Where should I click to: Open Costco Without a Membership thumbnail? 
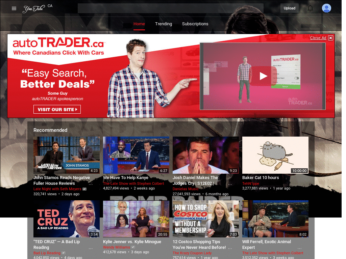[206, 219]
